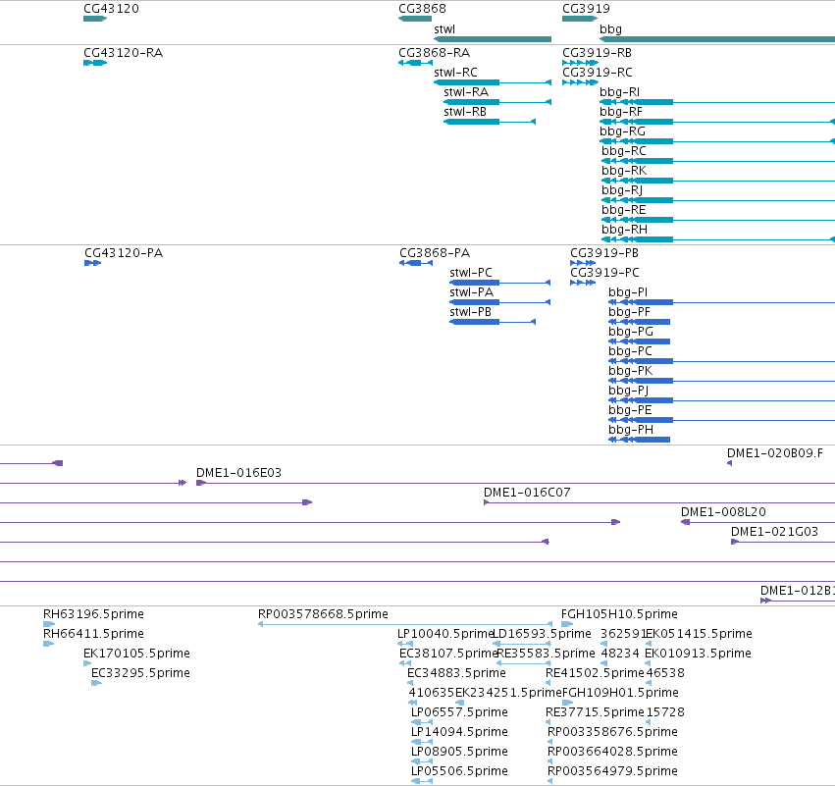Click protein label stwl-PC

[471, 273]
